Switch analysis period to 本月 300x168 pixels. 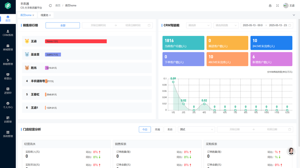click(170, 129)
